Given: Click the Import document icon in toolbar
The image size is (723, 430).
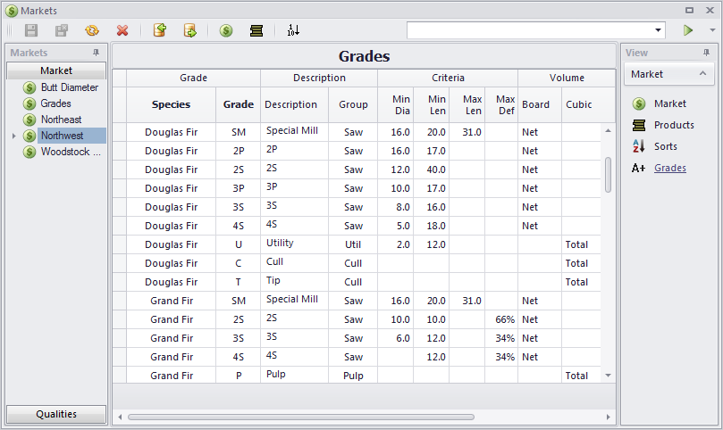Looking at the screenshot, I should coord(160,31).
